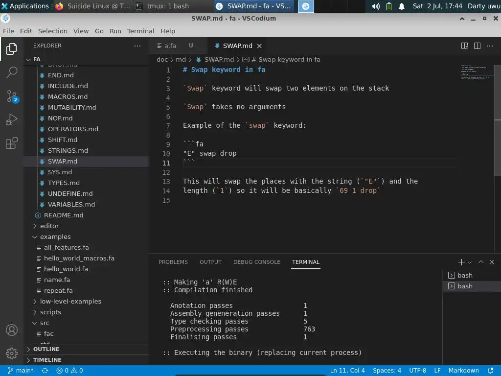The width and height of the screenshot is (501, 376).
Task: Select the second bash terminal entry
Action: coord(472,286)
